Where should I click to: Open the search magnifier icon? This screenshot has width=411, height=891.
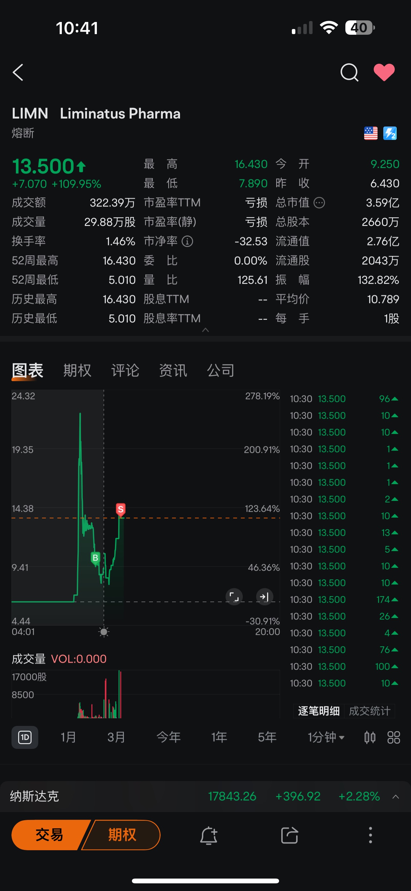tap(349, 72)
